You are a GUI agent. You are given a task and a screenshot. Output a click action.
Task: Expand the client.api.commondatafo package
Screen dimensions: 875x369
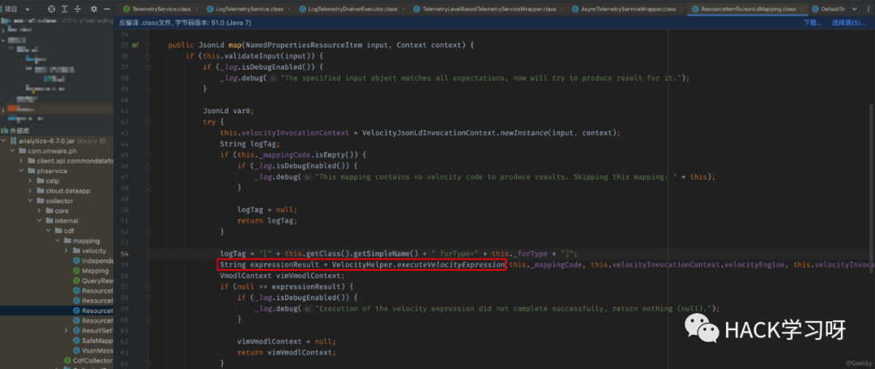point(23,160)
